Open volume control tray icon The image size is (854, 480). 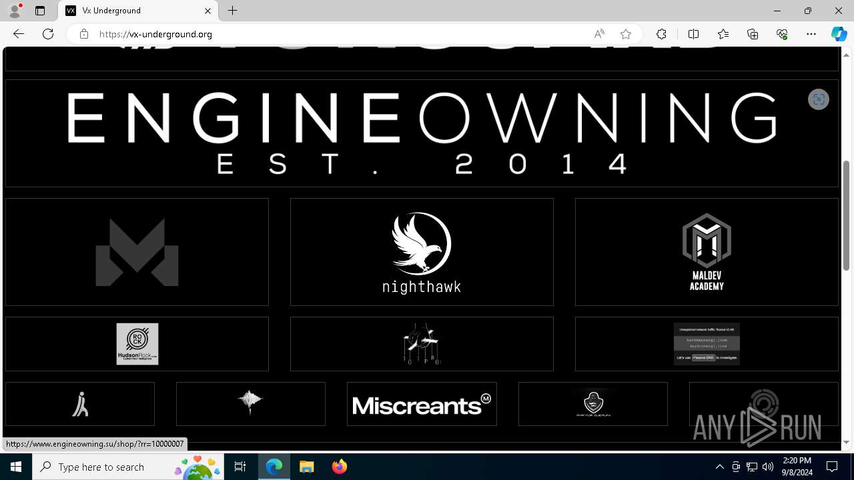coord(768,467)
